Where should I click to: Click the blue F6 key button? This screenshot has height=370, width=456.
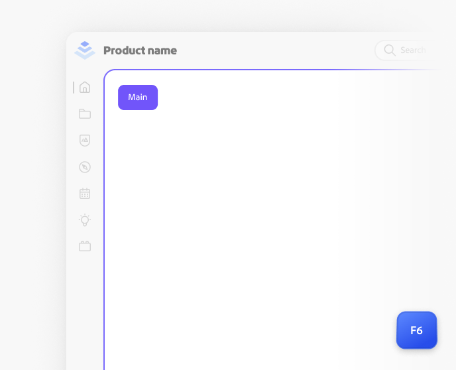point(416,330)
